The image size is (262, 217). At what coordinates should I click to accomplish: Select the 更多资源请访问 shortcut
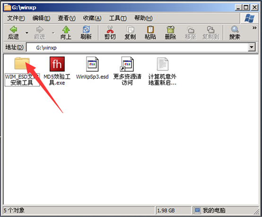(x=127, y=71)
